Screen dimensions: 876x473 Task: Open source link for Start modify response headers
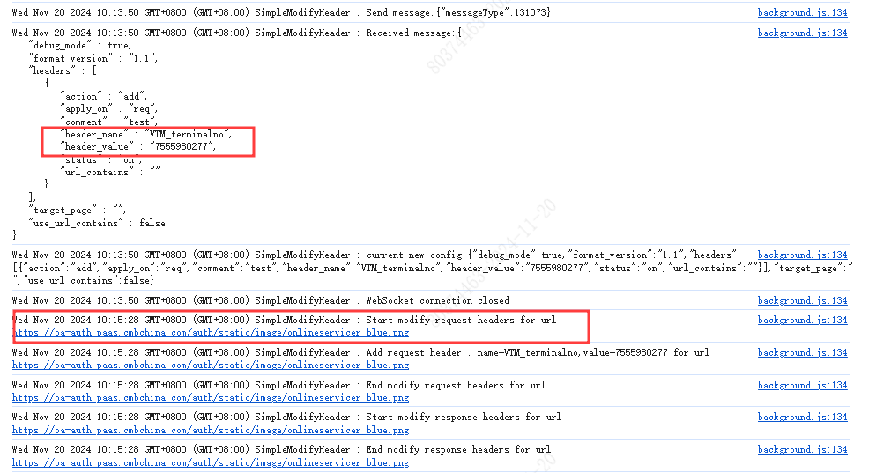[x=802, y=417]
